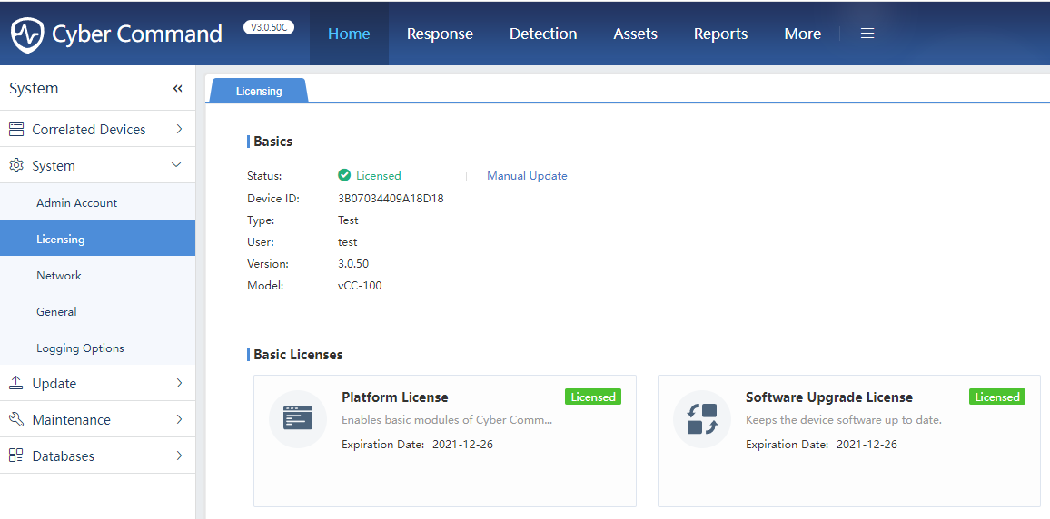Viewport: 1050px width, 519px height.
Task: Click the Correlated Devices server icon
Action: 16,129
